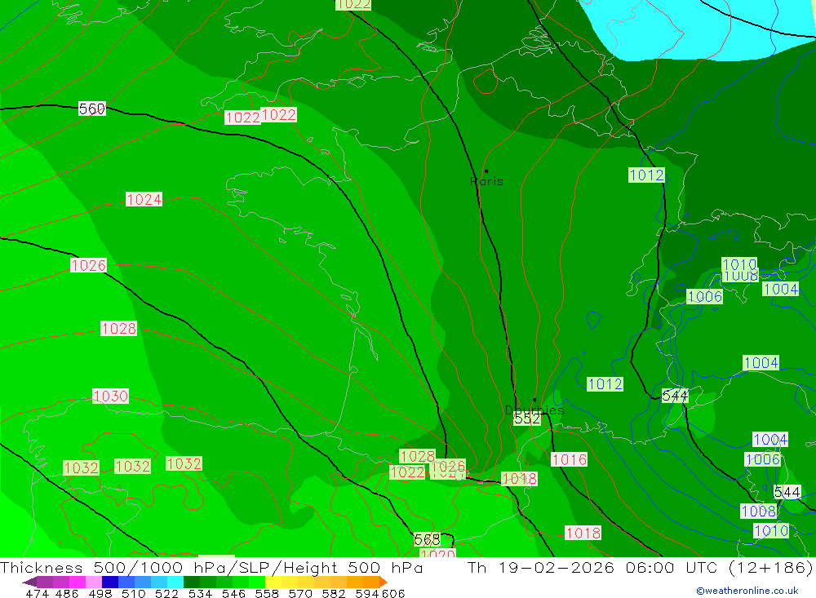The height and width of the screenshot is (598, 816).
Task: Click the 570 legend value
Action: [x=300, y=593]
